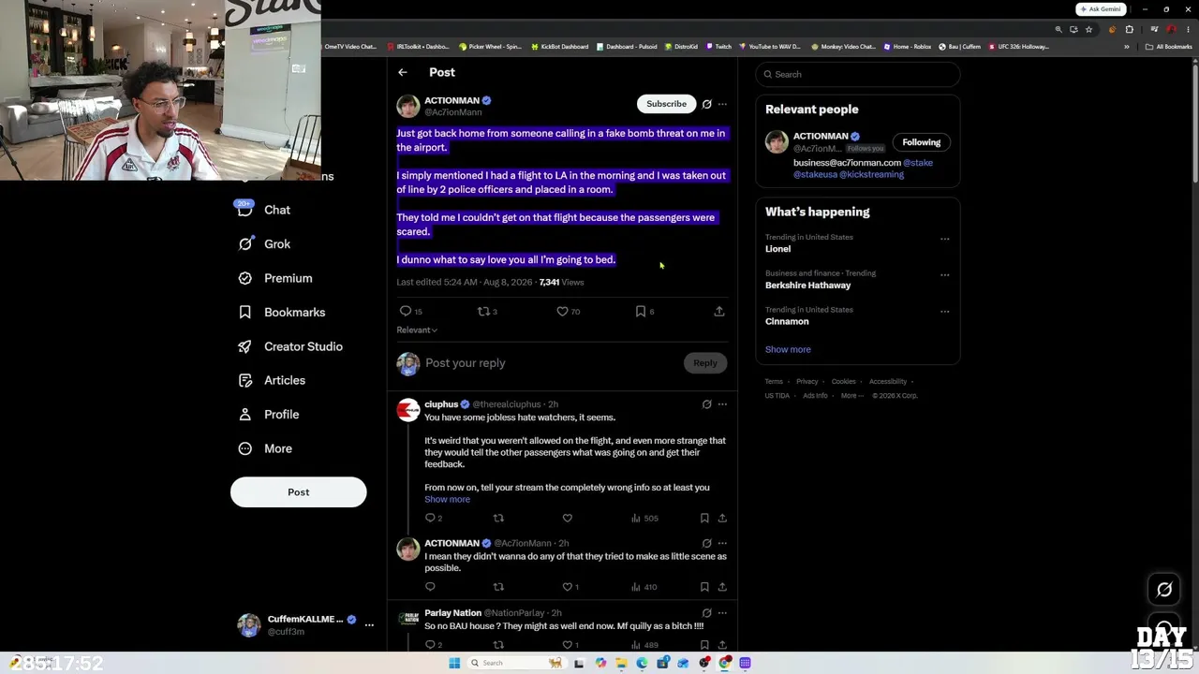
Task: Open three-dot menu on ACTIONMAN's reply
Action: pos(722,543)
